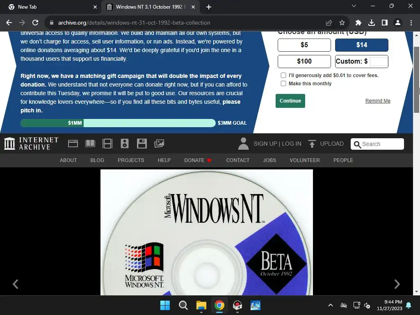Open Chrome downloads icon
420x315 pixels.
coord(372,23)
